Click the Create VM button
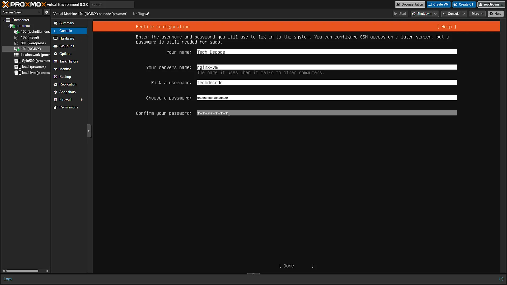Viewport: 507px width, 285px height. pyautogui.click(x=438, y=4)
